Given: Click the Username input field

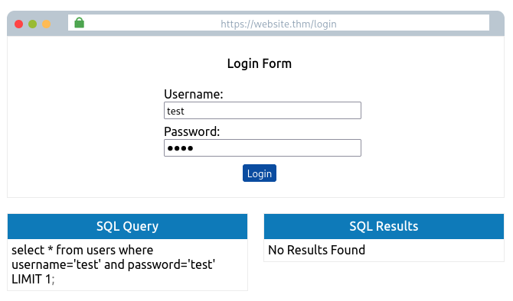Looking at the screenshot, I should pos(263,110).
